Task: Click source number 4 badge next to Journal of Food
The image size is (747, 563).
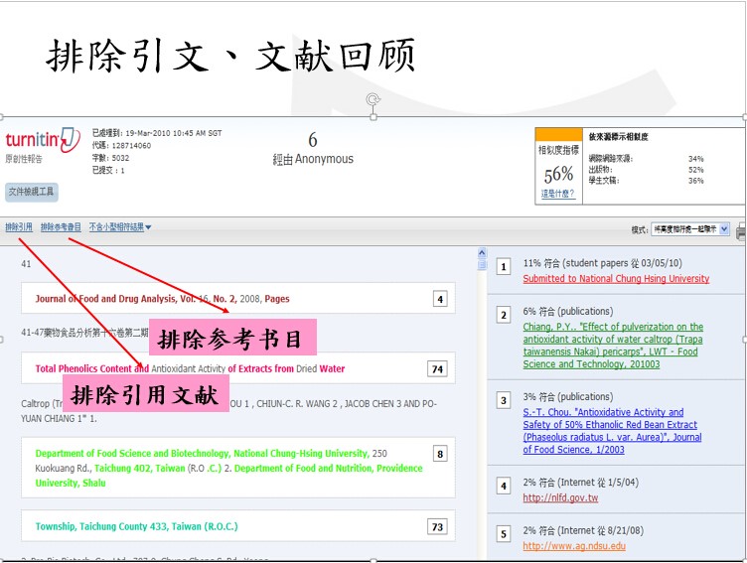Action: pos(440,299)
